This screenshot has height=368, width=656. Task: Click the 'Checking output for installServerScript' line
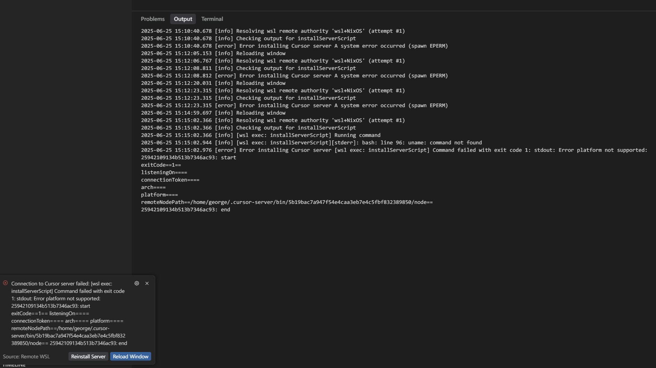tap(248, 38)
